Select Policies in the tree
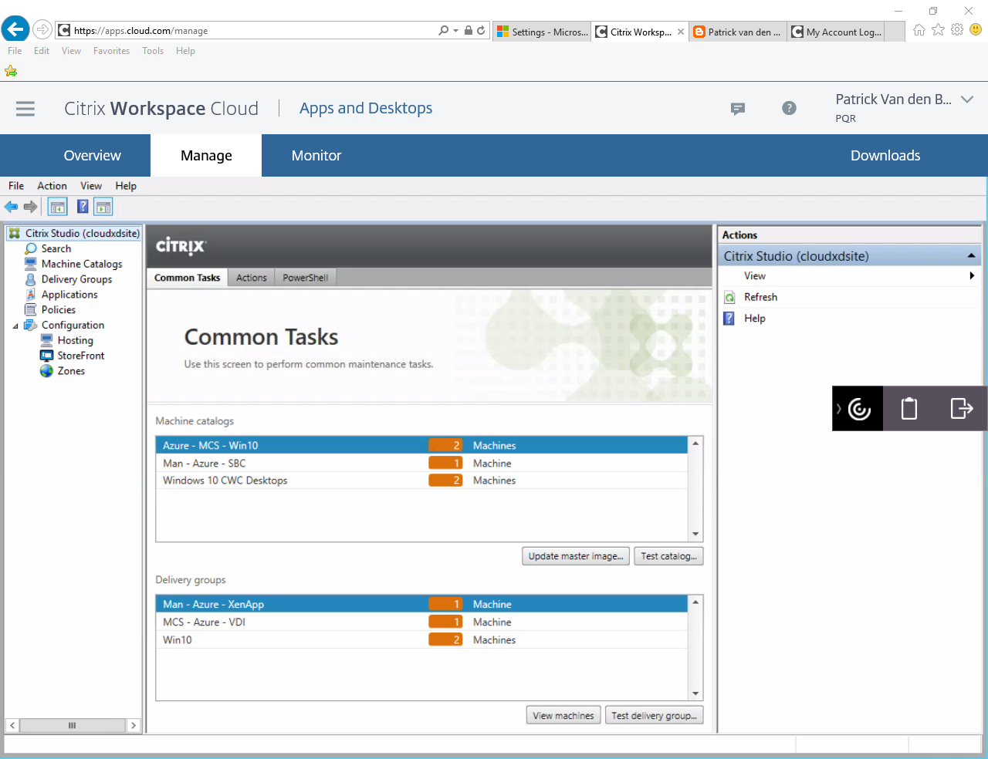The image size is (988, 759). click(x=59, y=310)
